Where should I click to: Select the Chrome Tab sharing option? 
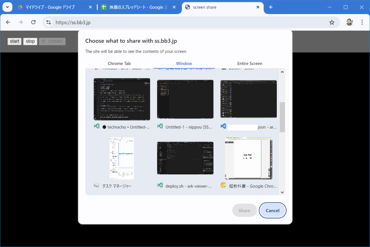click(x=119, y=64)
